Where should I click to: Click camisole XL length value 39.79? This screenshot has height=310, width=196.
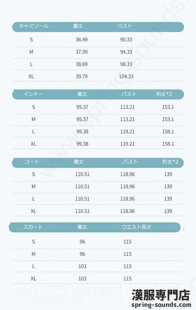coord(82,77)
